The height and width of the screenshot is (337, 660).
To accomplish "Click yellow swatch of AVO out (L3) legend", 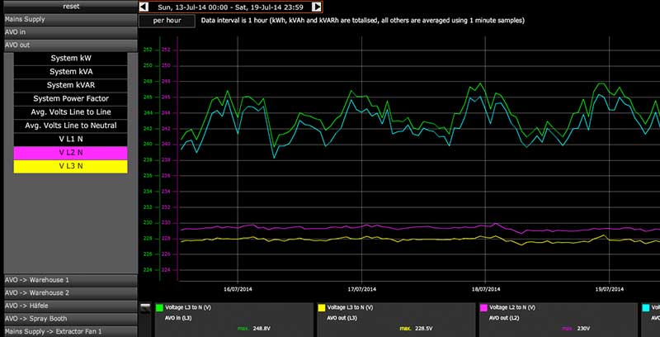I will click(322, 308).
